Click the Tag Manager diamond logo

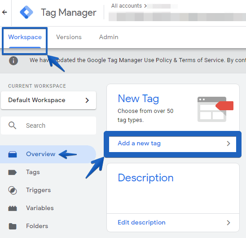click(x=26, y=12)
